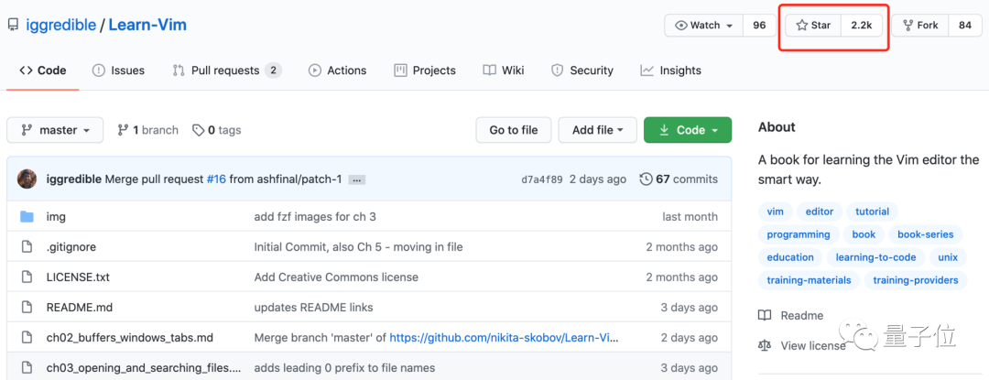Expand commit message ellipsis button
The image size is (989, 380).
pyautogui.click(x=357, y=179)
